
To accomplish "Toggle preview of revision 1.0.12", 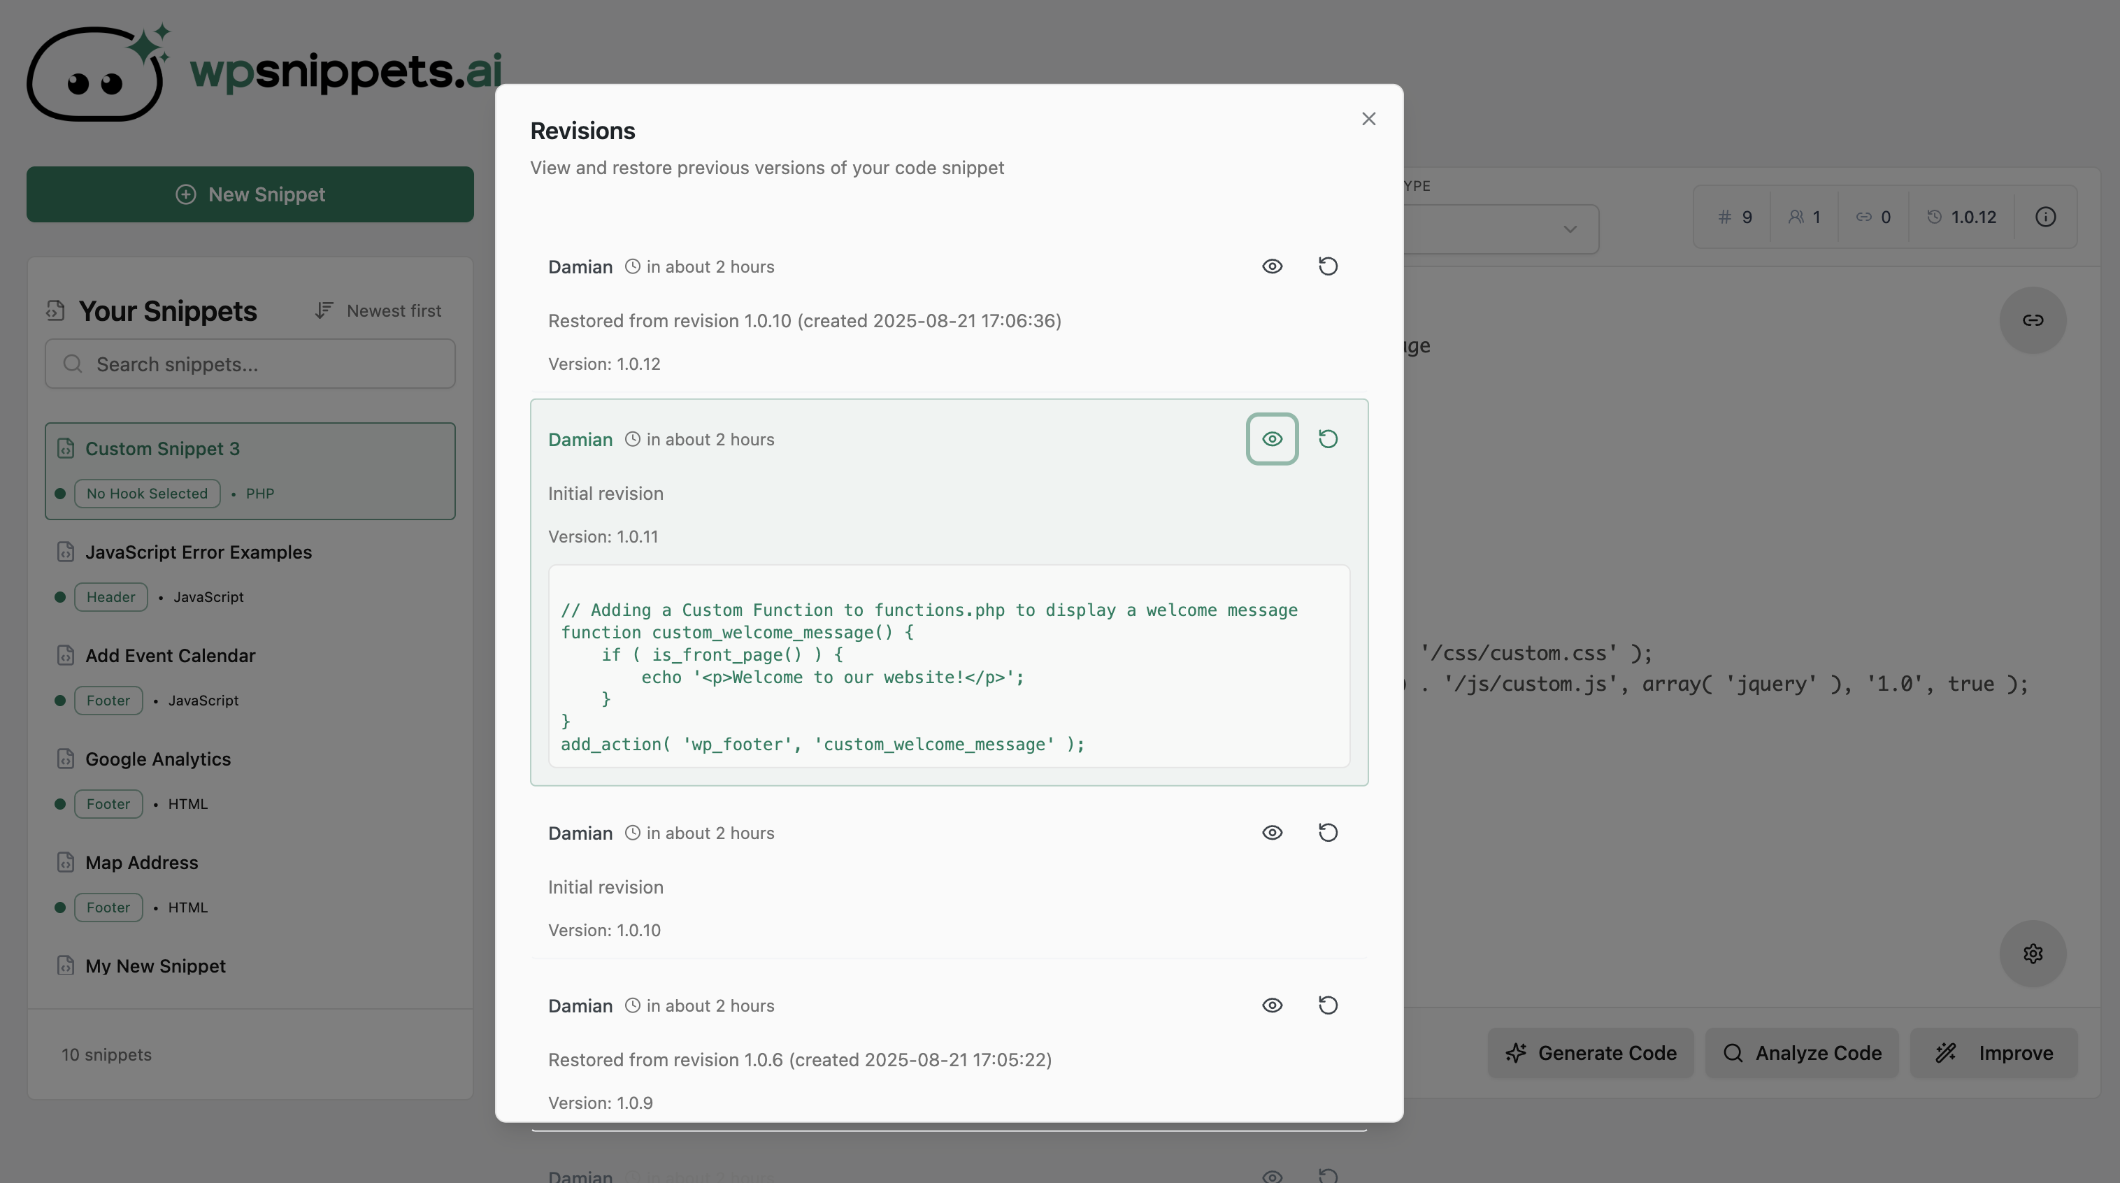I will [x=1271, y=266].
